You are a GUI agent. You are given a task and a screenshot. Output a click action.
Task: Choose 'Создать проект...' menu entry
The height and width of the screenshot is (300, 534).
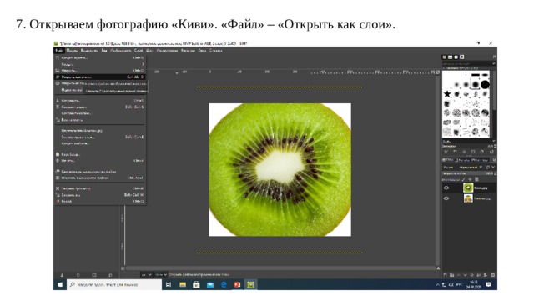[x=100, y=57]
